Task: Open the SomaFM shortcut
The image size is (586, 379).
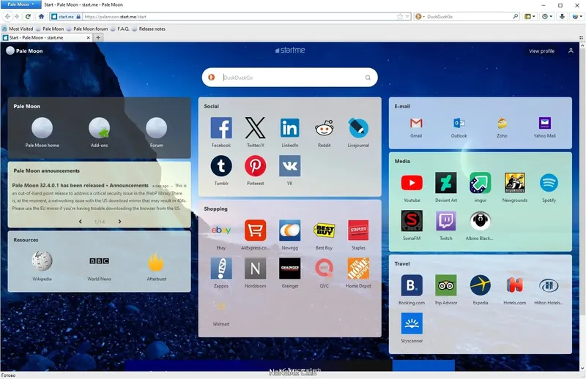Action: pyautogui.click(x=412, y=221)
